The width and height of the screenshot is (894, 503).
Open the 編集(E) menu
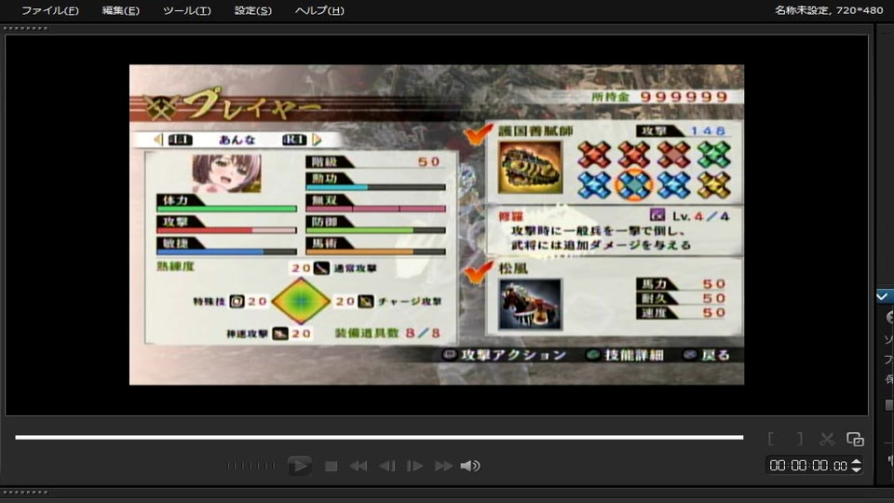(x=120, y=10)
